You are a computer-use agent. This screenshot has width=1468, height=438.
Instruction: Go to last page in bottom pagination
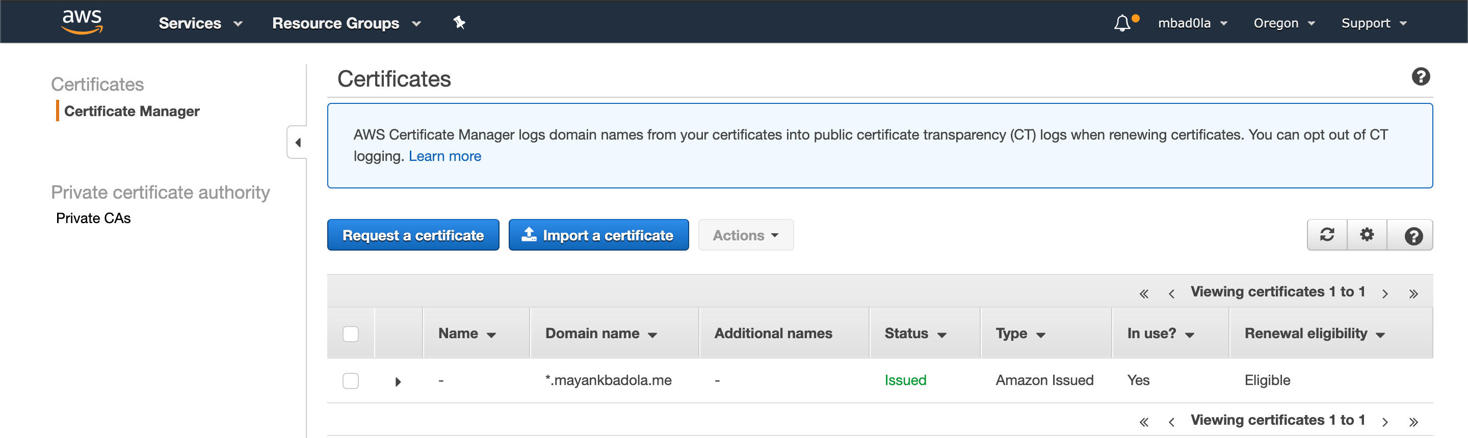[x=1413, y=422]
